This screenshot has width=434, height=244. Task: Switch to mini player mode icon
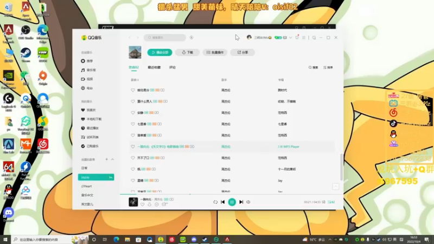coord(314,37)
